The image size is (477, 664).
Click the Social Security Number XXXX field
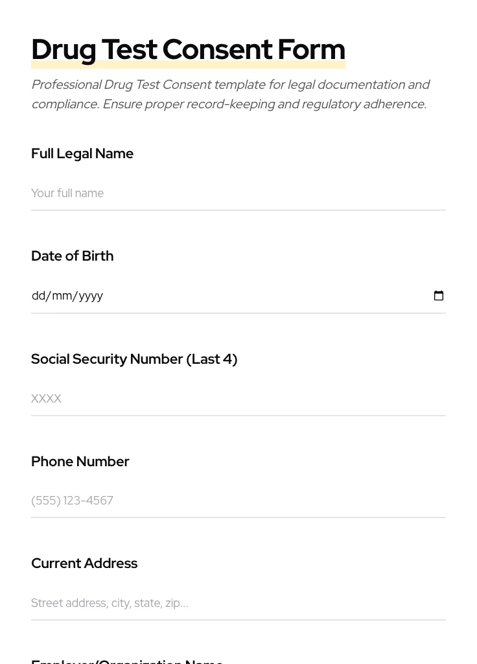238,398
